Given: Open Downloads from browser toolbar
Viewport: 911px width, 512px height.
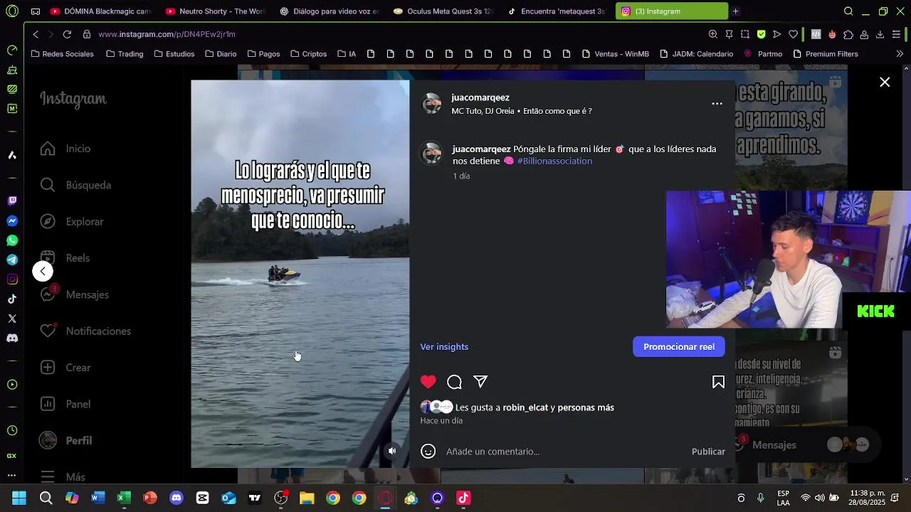Looking at the screenshot, I should coord(880,34).
